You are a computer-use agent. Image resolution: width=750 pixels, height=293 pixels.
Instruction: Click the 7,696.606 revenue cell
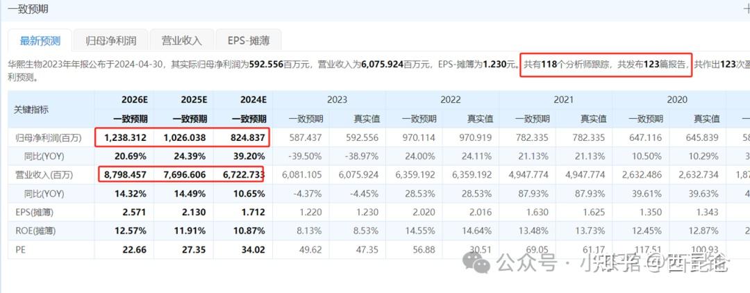(185, 175)
